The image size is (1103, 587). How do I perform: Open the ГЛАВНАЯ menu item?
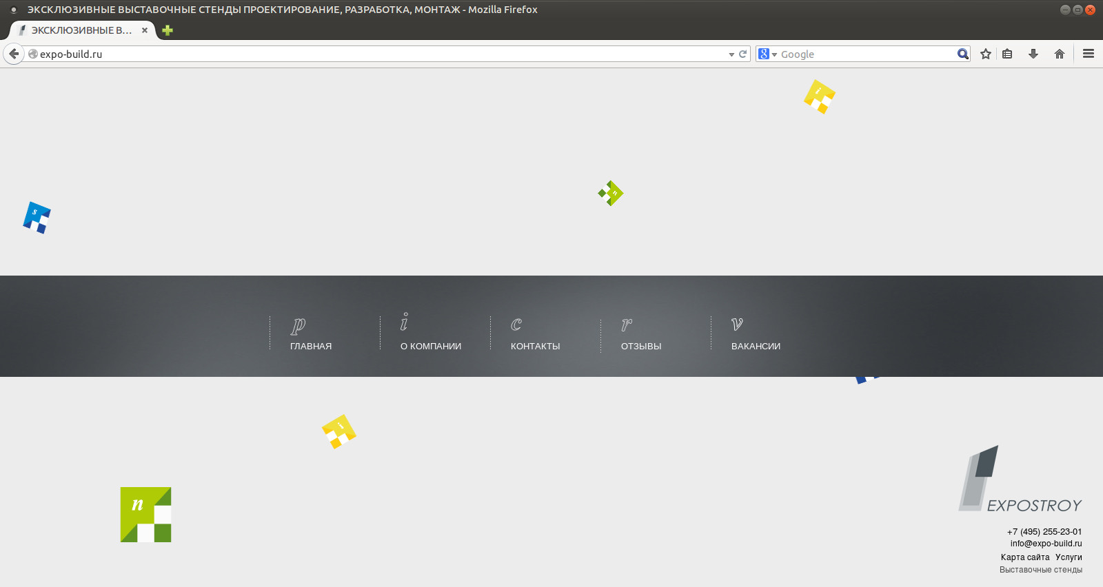tap(311, 346)
